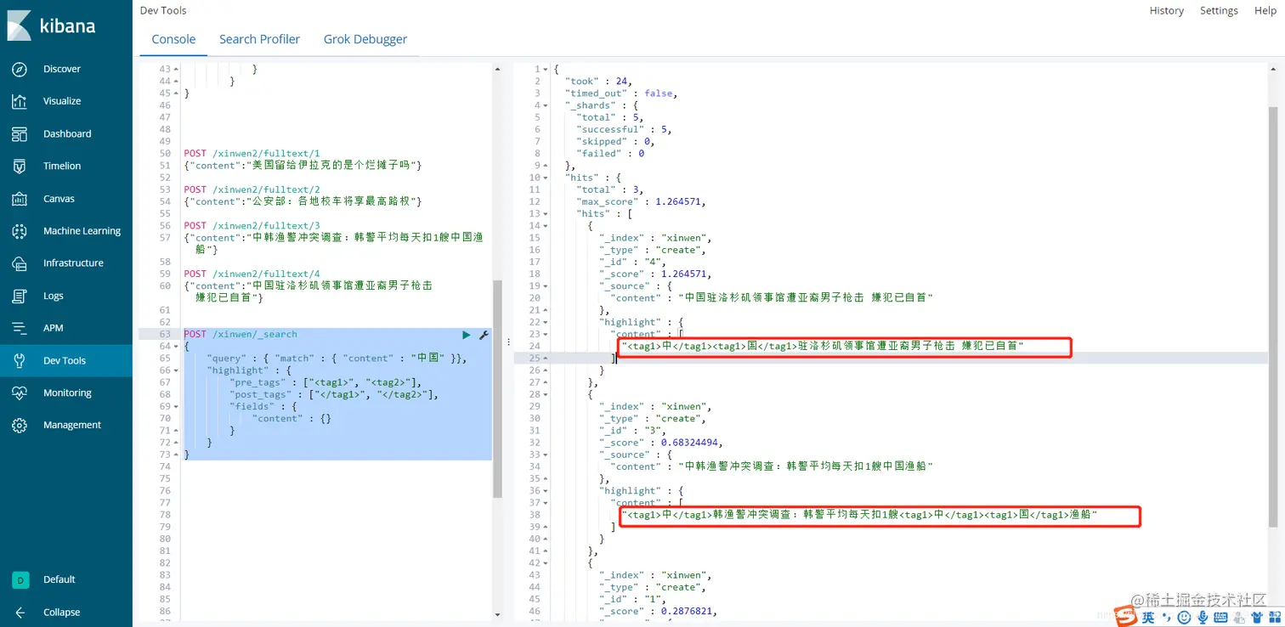Open Canvas icon in sidebar
The width and height of the screenshot is (1285, 627).
20,199
